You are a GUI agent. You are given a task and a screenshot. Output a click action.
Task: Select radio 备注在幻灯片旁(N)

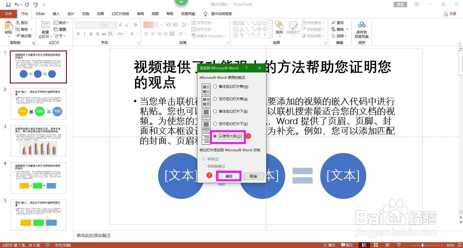click(x=215, y=86)
